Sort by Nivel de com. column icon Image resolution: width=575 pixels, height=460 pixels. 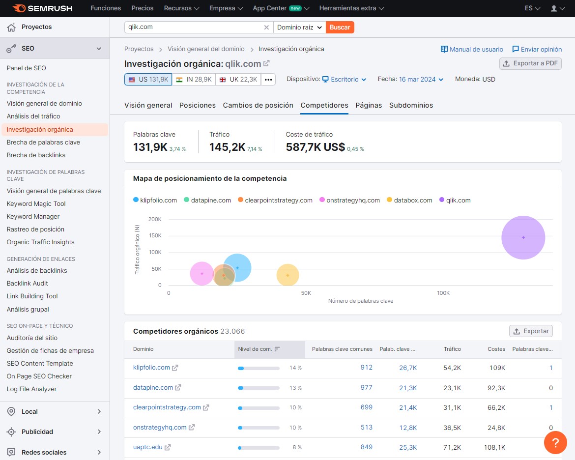pyautogui.click(x=277, y=349)
